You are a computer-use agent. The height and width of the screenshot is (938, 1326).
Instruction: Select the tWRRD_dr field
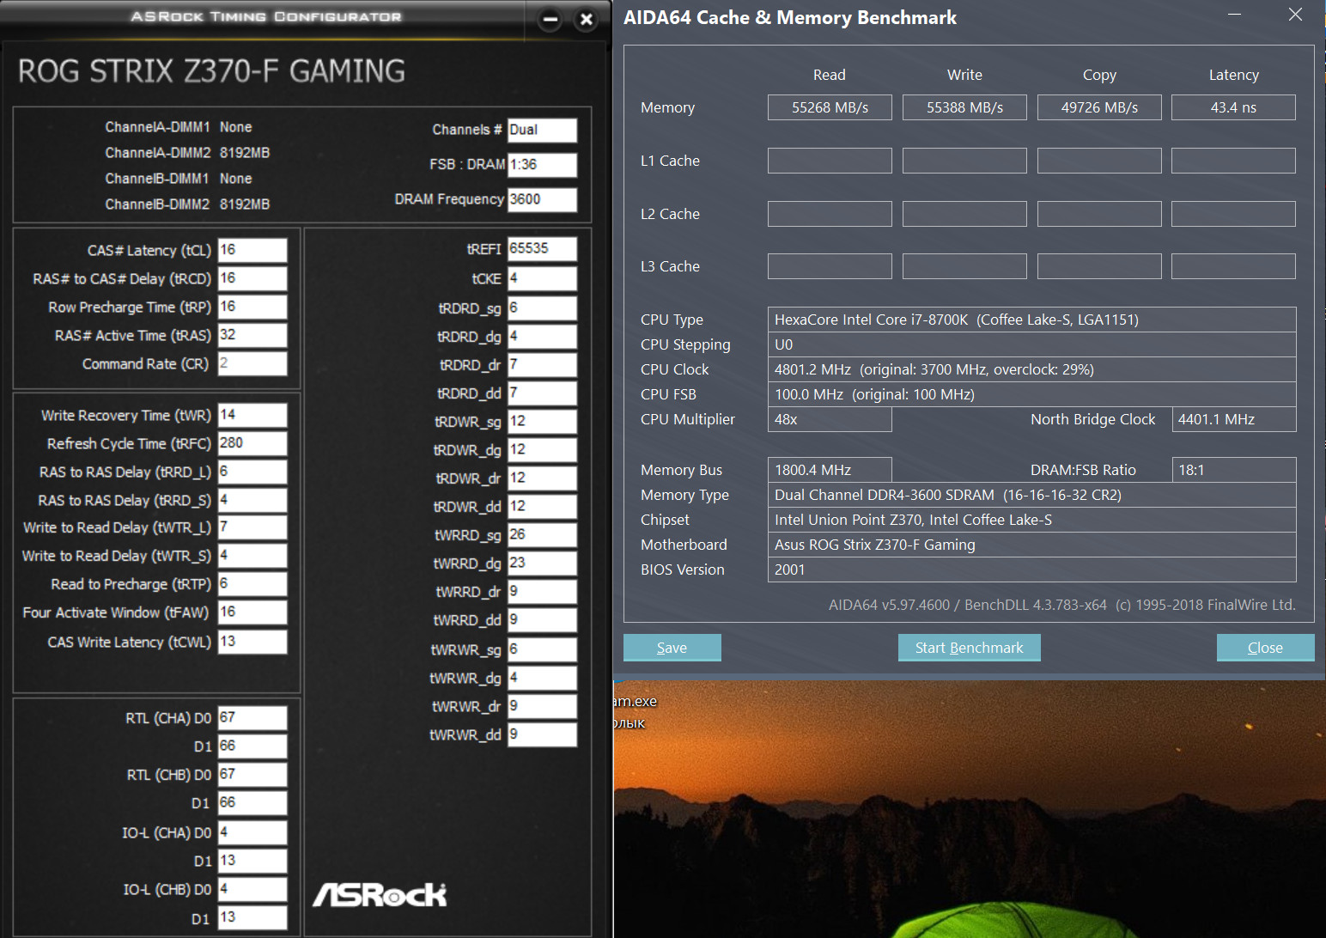click(x=542, y=592)
